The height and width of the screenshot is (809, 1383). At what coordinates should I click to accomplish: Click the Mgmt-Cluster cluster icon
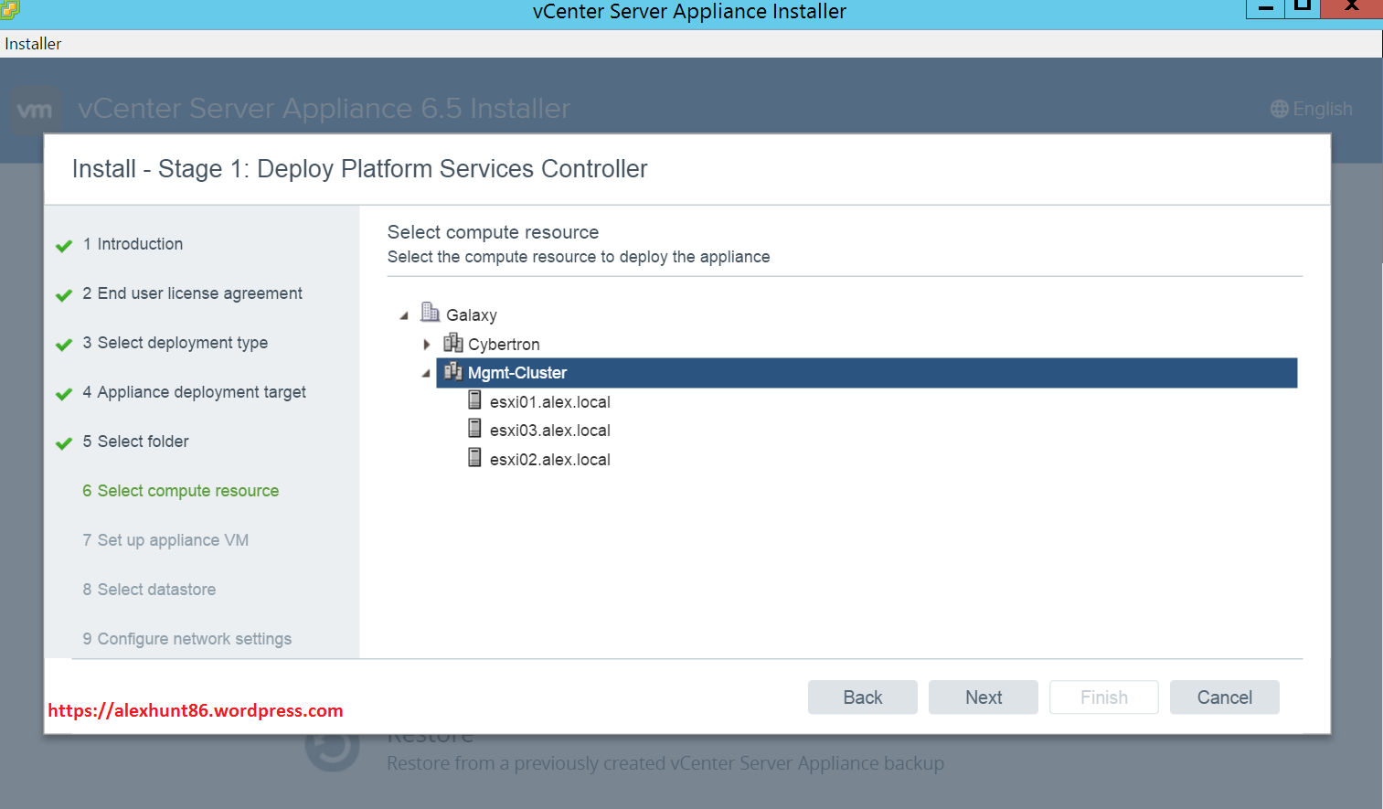point(452,372)
